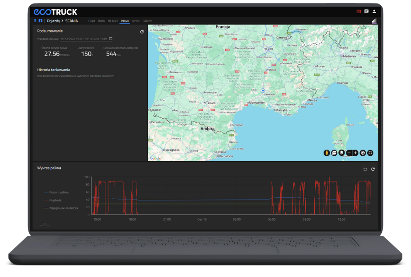Switch to the Raporty tab
Screen dimensions: 411x277
coord(147,21)
